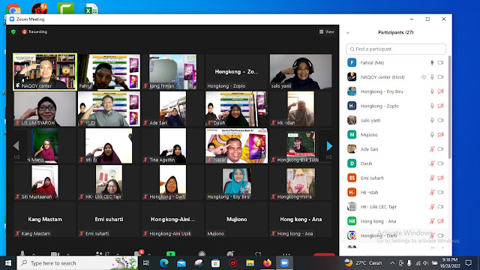The image size is (480, 270).
Task: Click crossed camera icon of Hongkong - Zoplo
Action: tap(440, 106)
